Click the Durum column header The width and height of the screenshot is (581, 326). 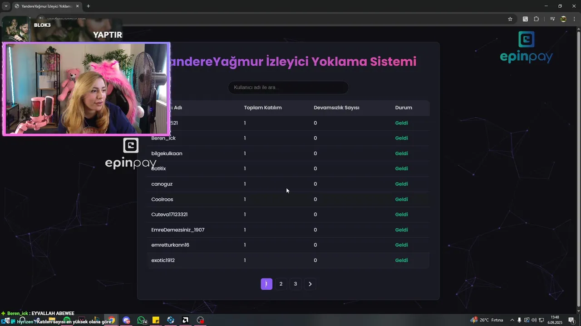(404, 108)
